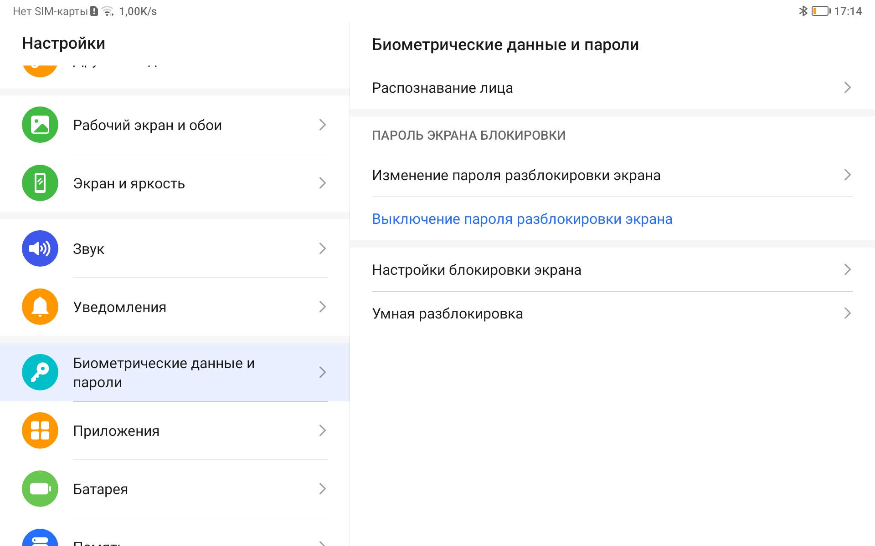875x546 pixels.
Task: Select Биометрические данные и пароли entry
Action: click(x=175, y=372)
